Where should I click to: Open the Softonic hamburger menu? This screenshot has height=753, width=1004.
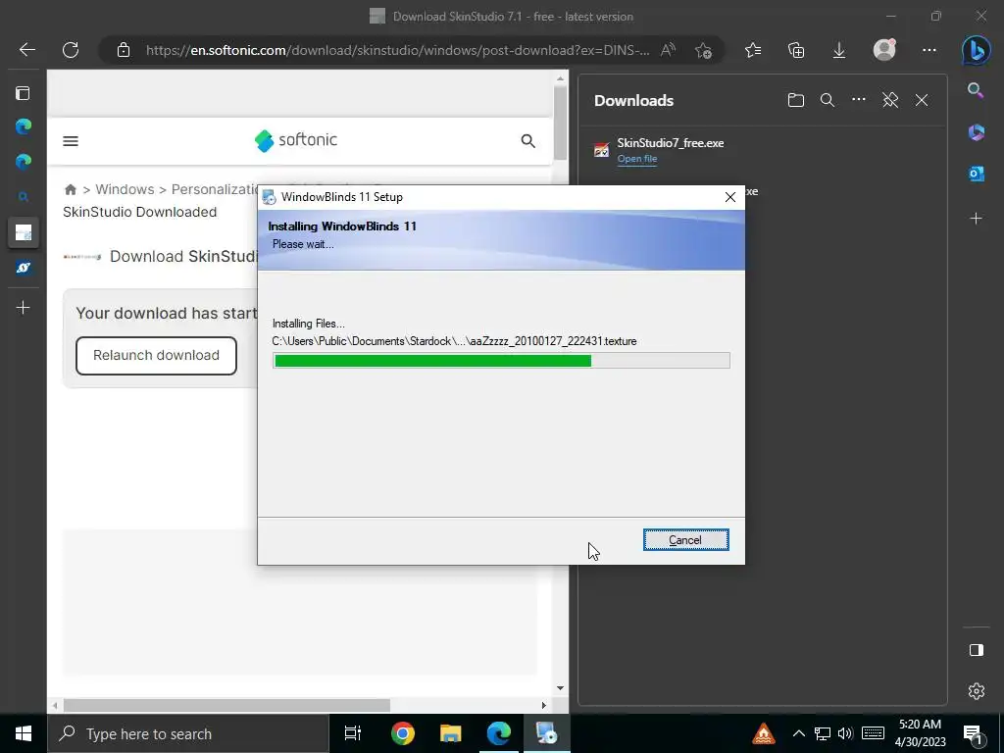tap(71, 141)
